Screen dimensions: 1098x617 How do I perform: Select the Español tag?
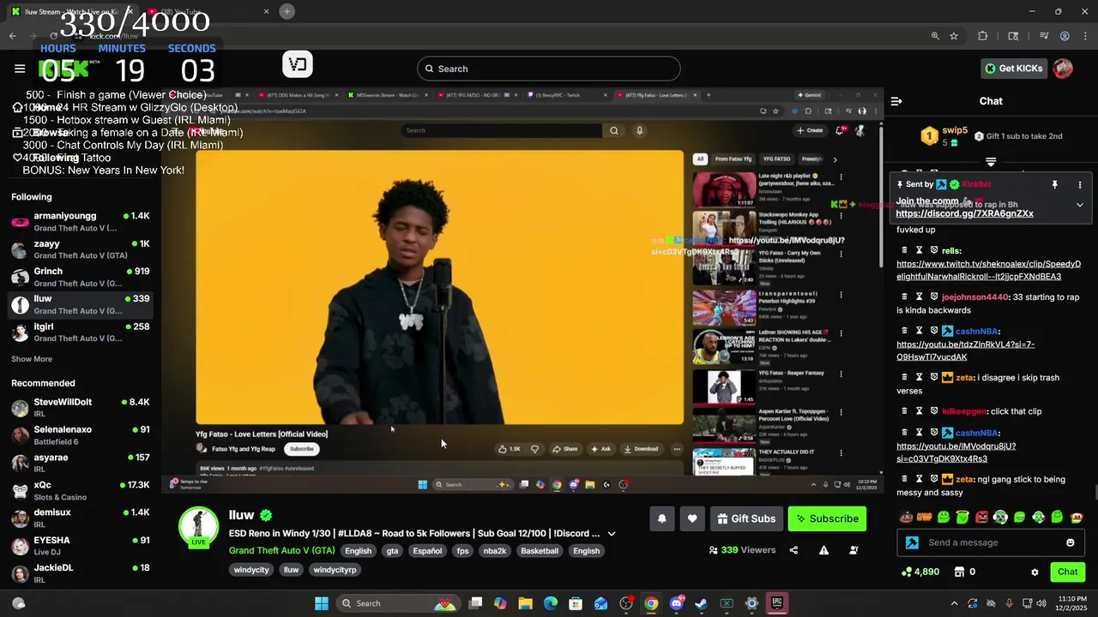pos(427,551)
